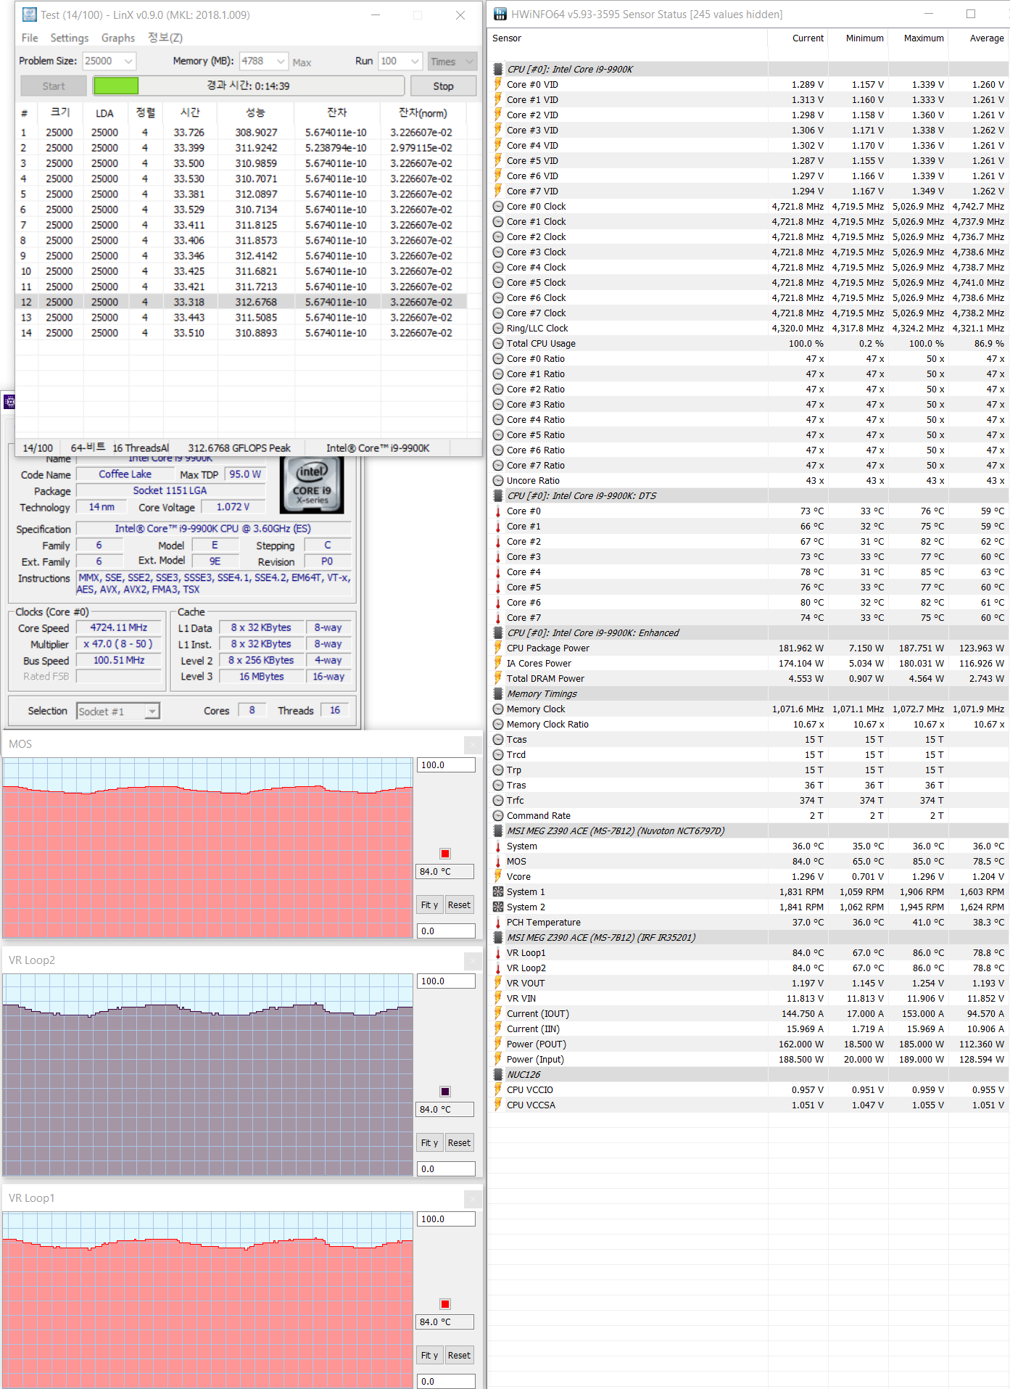The image size is (1010, 1389).
Task: Click the fan icon beside System 1
Action: coord(498,892)
